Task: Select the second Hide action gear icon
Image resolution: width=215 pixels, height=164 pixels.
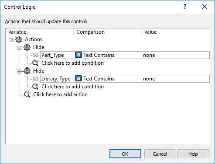Action: point(27,71)
